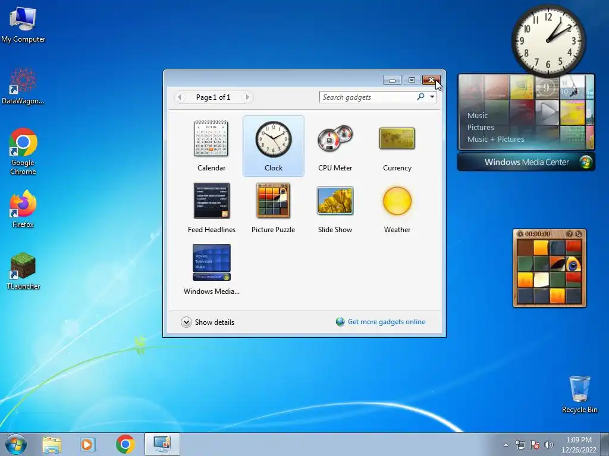
Task: Select the Picture Puzzle gadget in the gallery
Action: coord(274,207)
